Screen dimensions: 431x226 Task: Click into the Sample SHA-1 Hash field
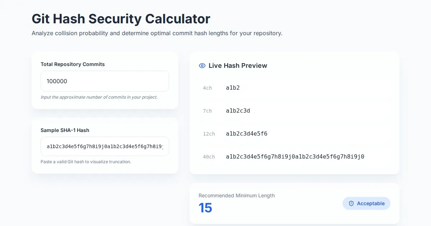click(105, 146)
